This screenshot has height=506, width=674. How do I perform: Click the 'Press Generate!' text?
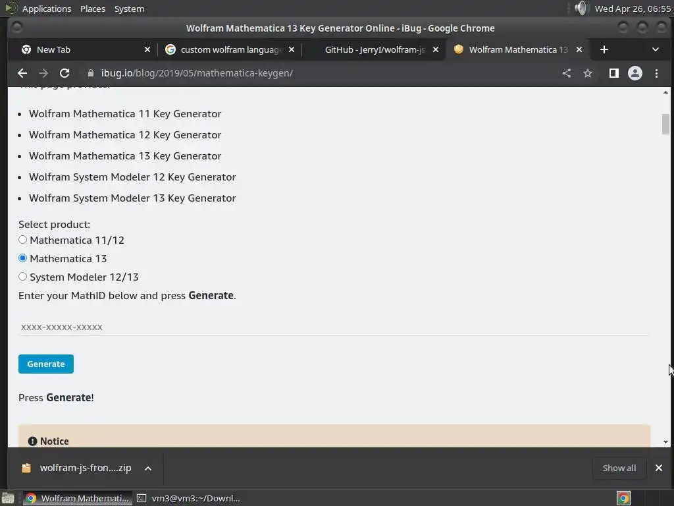point(56,397)
